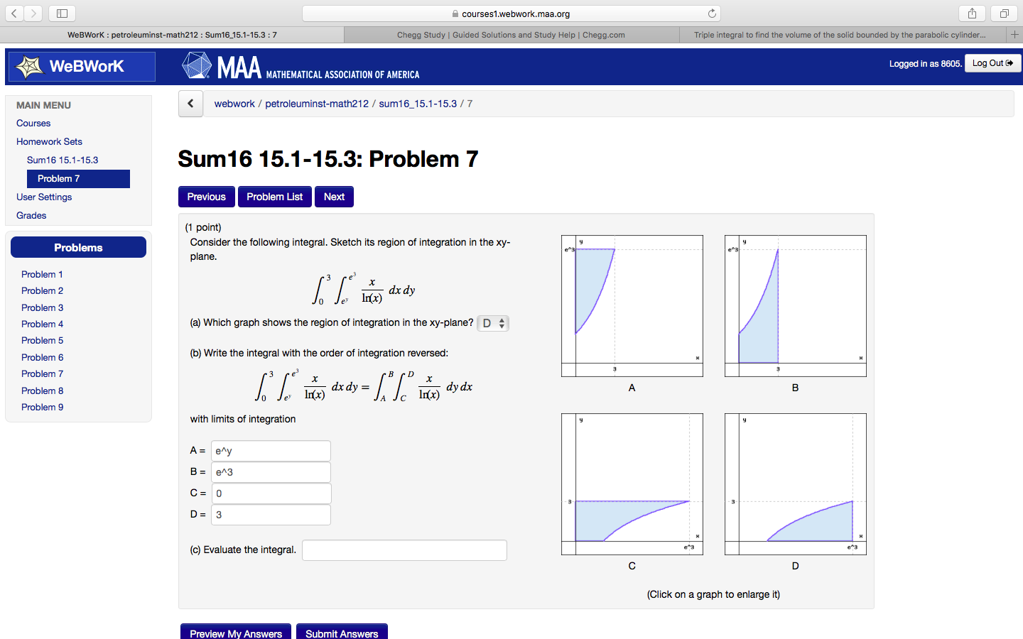This screenshot has width=1023, height=639.
Task: Open Grades in the main menu
Action: pos(31,216)
